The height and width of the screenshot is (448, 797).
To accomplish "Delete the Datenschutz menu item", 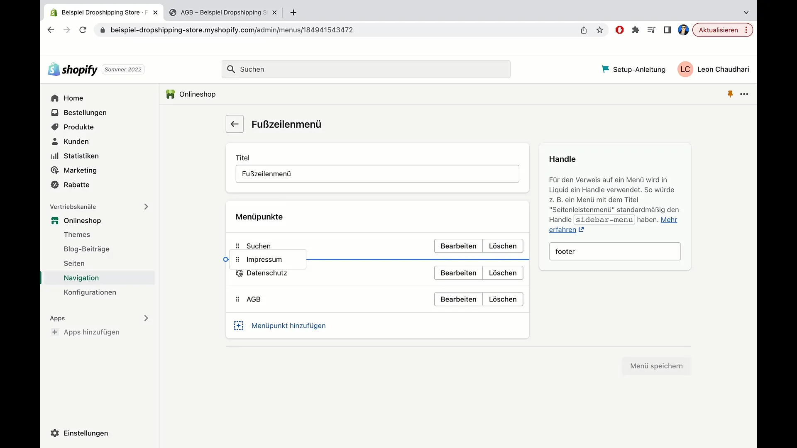I will [503, 273].
